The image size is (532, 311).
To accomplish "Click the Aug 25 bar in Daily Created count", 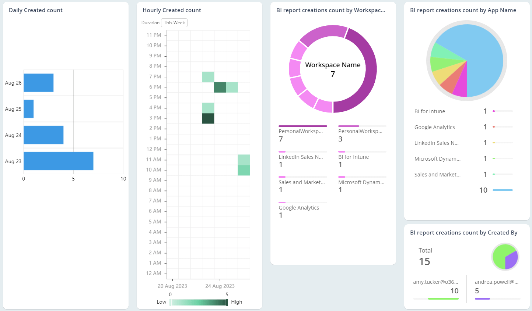I will [28, 108].
